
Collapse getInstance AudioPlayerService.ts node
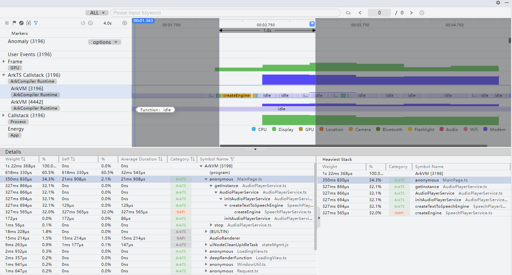coord(211,186)
